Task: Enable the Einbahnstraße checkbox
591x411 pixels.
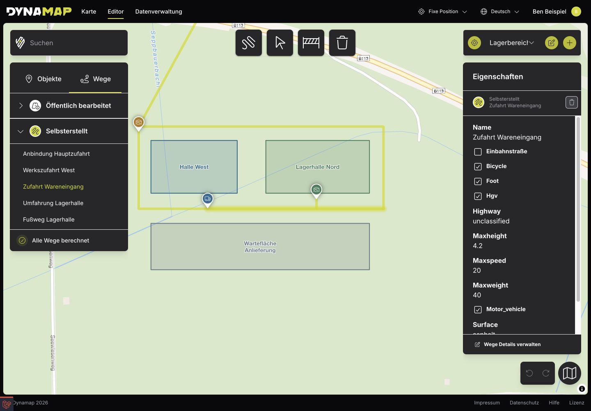Action: (478, 152)
